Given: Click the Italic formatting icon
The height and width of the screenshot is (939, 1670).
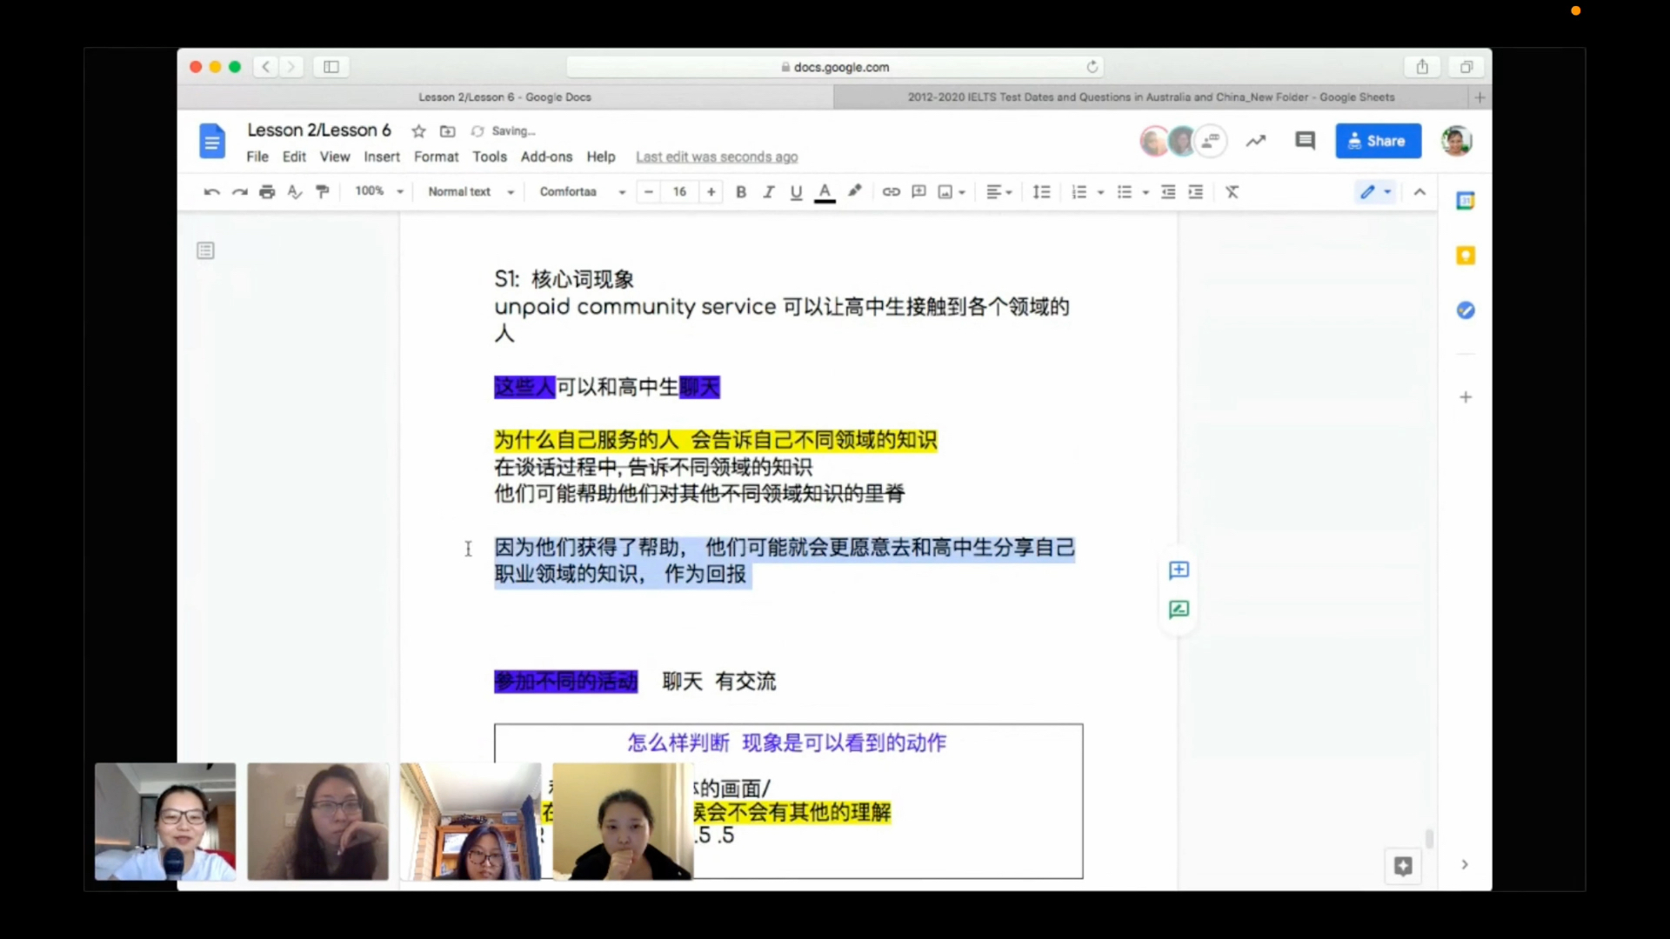Looking at the screenshot, I should (769, 191).
